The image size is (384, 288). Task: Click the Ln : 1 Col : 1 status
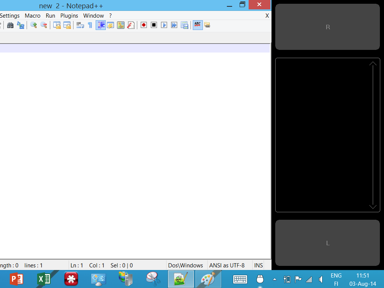point(87,265)
